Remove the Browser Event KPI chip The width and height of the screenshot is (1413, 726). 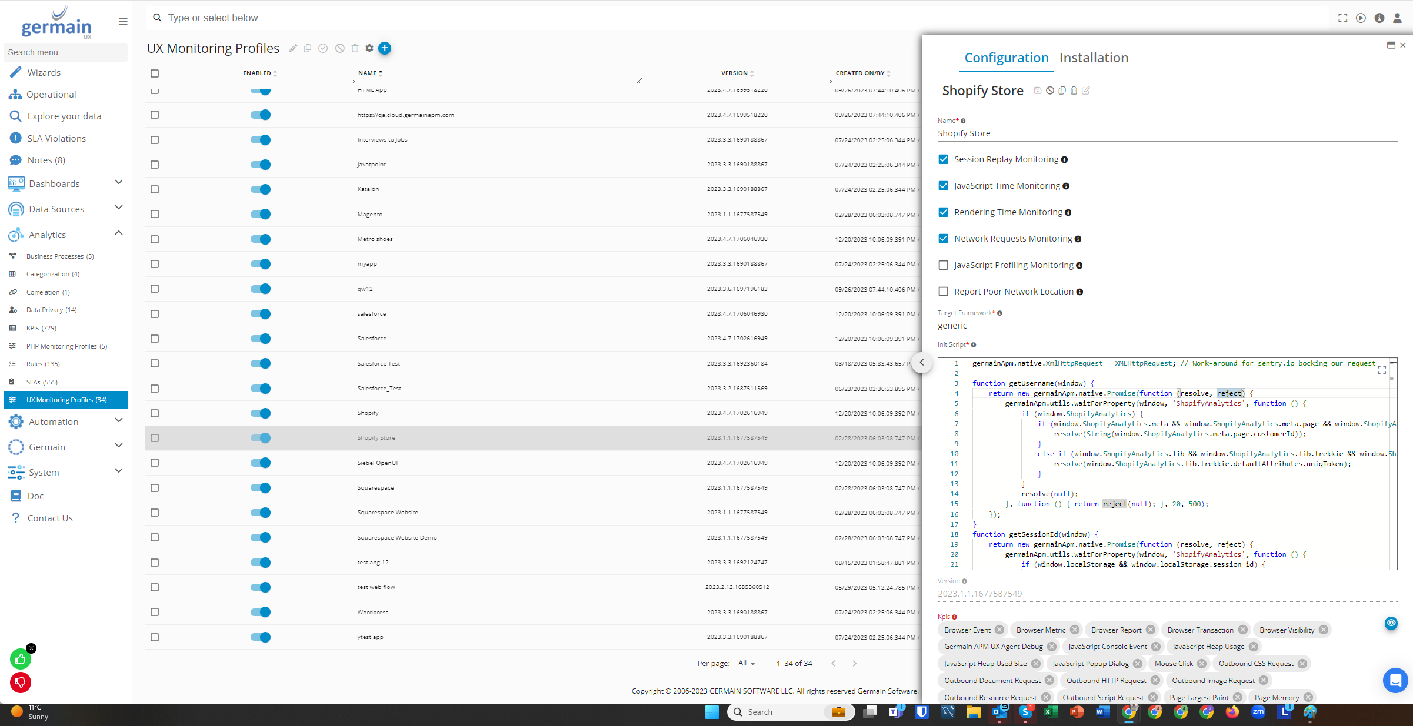pos(999,630)
